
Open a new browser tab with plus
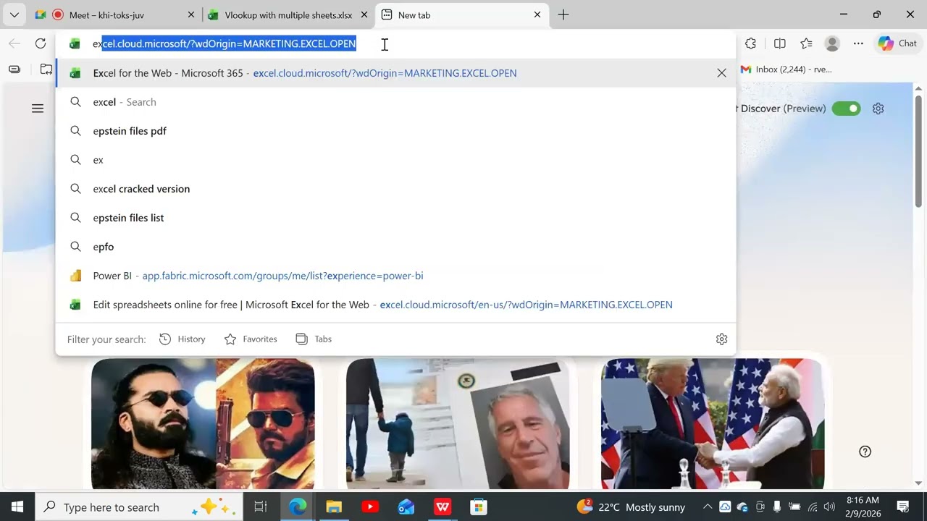(x=563, y=14)
